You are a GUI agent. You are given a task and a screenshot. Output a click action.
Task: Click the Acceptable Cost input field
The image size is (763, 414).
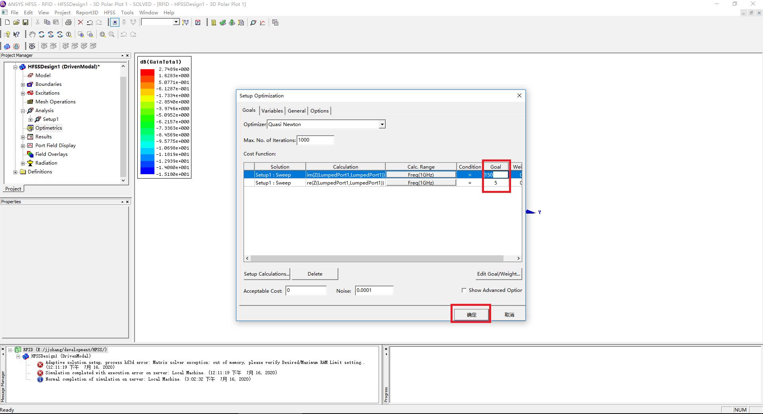coord(306,291)
